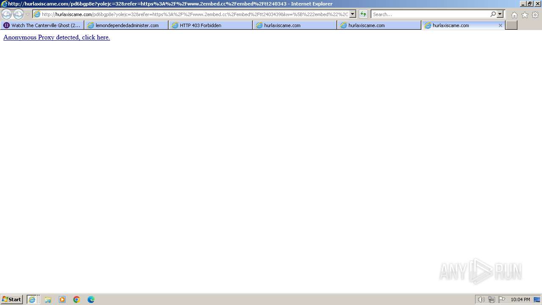Image resolution: width=542 pixels, height=305 pixels.
Task: Expand the address bar autocomplete dropdown
Action: 353,14
